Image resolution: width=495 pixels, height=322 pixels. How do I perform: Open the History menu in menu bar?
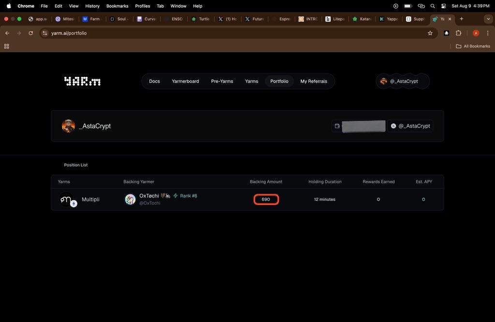click(92, 6)
